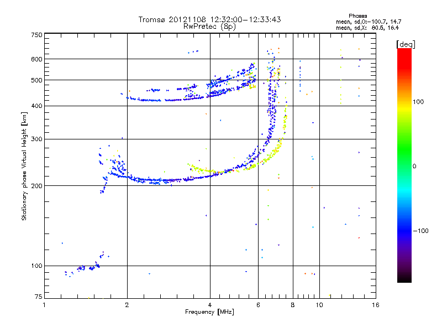Click the y-axis tick label '400'
This screenshot has width=442, height=332.
[36, 106]
